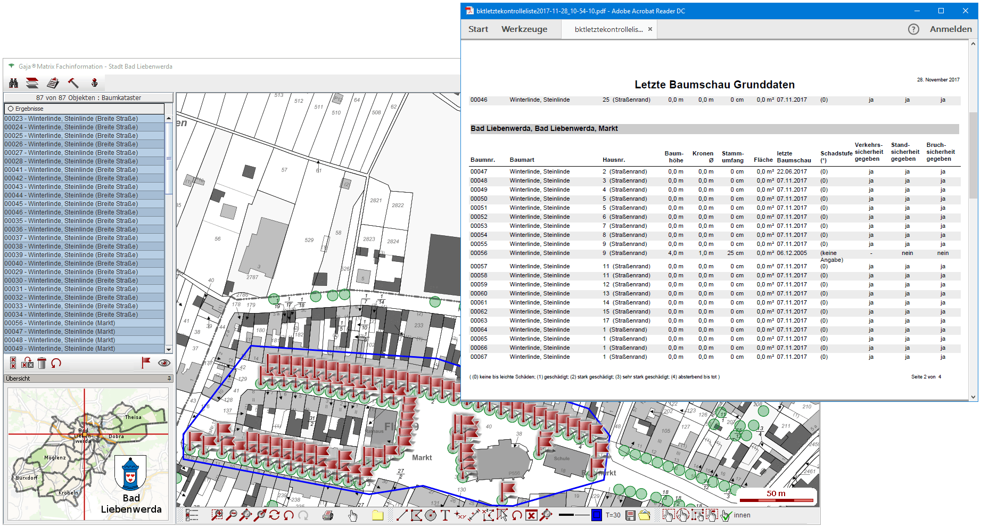Viewport: 981px width, 527px height.
Task: Toggle the eye visibility icon
Action: [x=164, y=363]
